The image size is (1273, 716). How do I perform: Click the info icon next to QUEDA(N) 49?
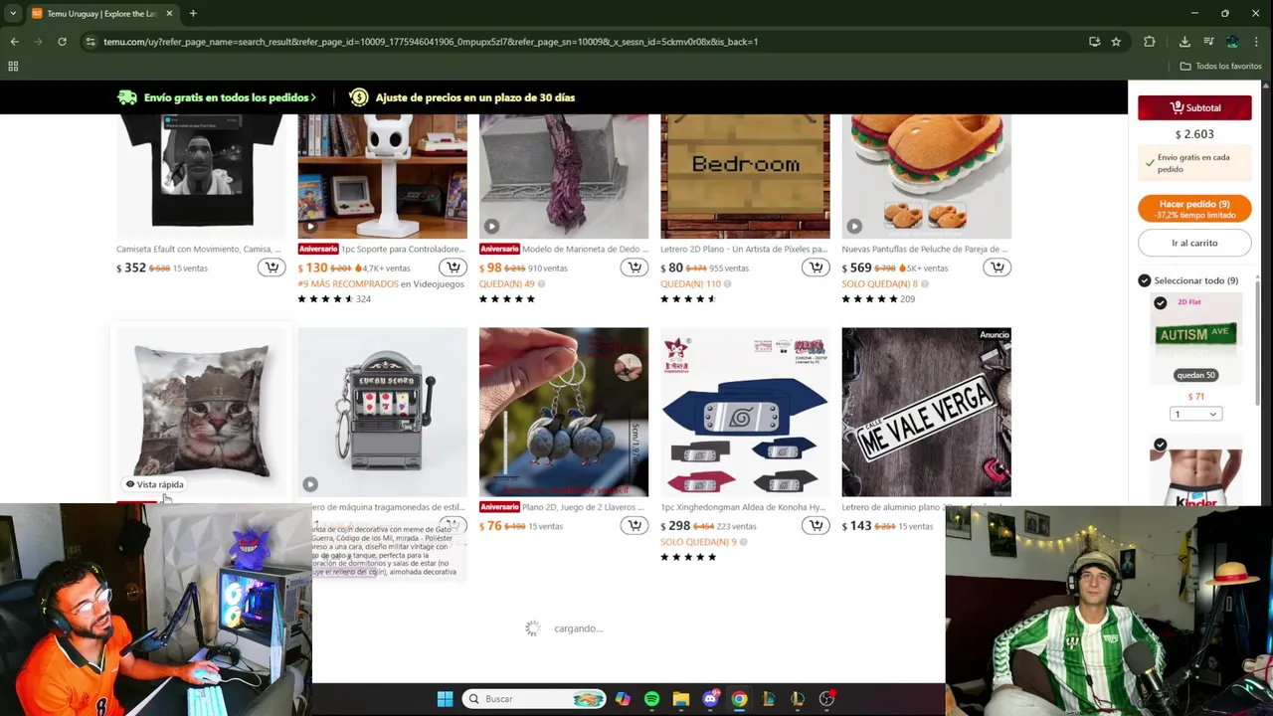(541, 284)
